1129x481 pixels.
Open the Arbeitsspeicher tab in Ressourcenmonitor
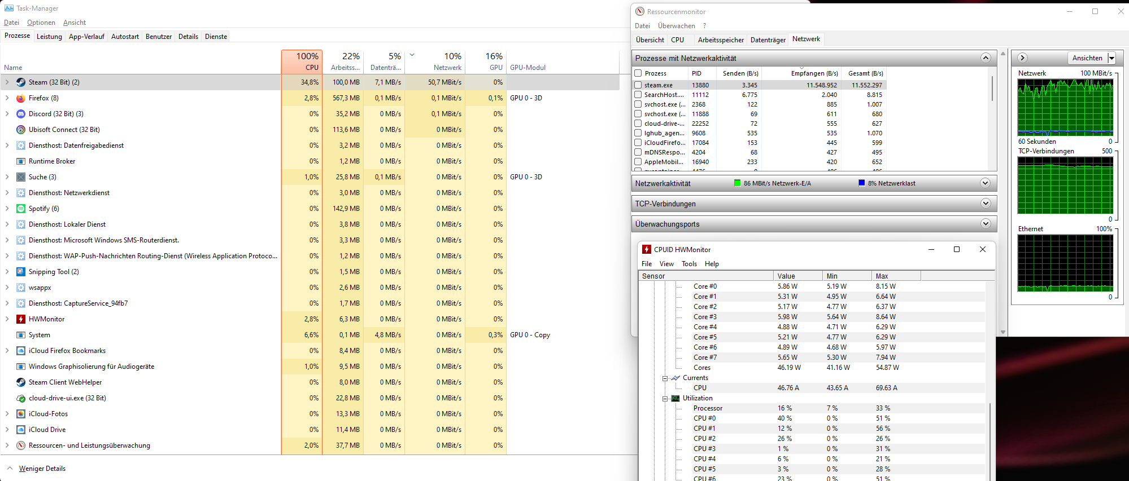721,40
